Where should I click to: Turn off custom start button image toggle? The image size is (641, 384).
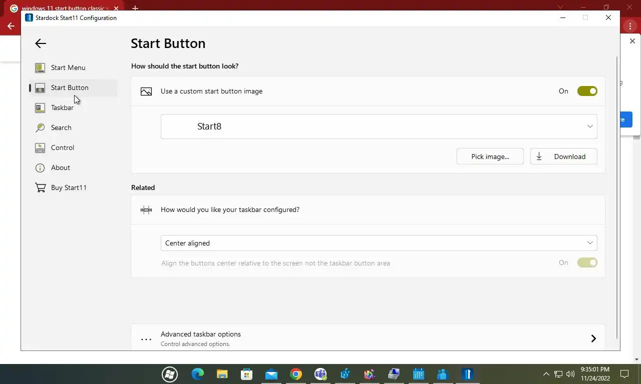point(587,91)
